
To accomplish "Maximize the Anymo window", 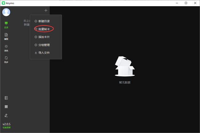I will coord(186,3).
